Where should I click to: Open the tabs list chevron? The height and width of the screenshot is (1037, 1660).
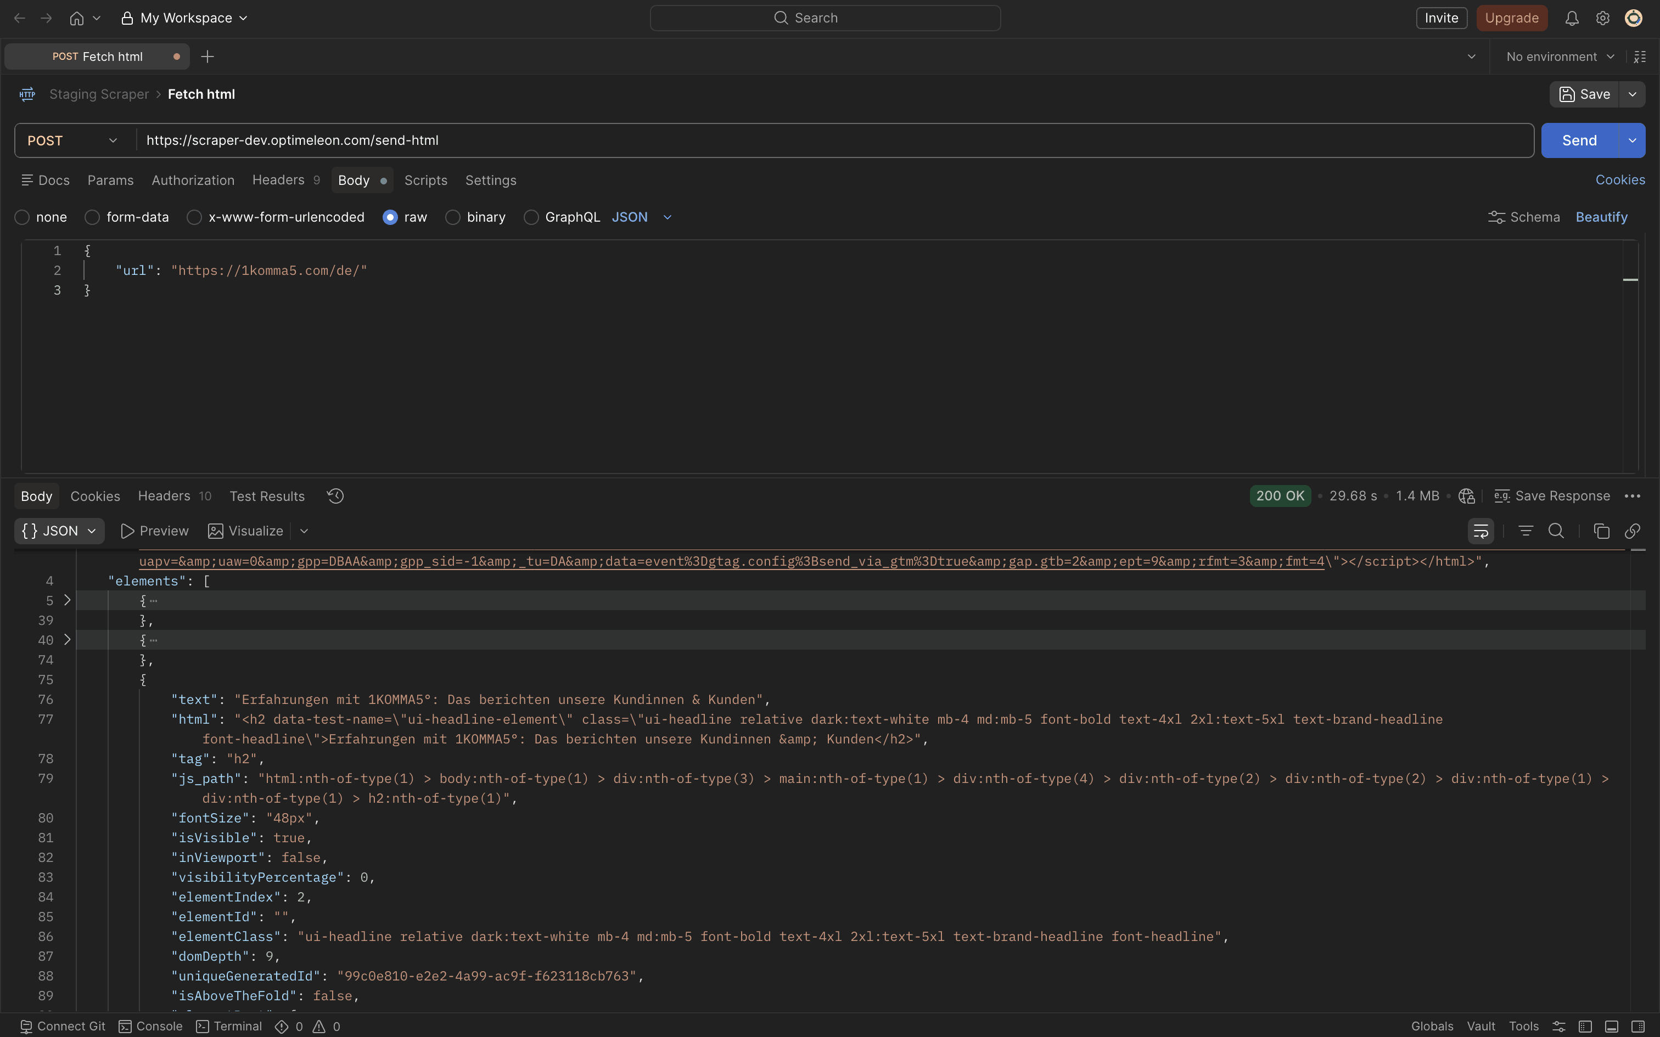click(1471, 56)
